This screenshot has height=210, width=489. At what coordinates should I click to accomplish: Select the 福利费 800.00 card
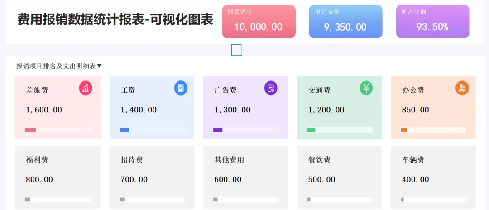point(58,177)
